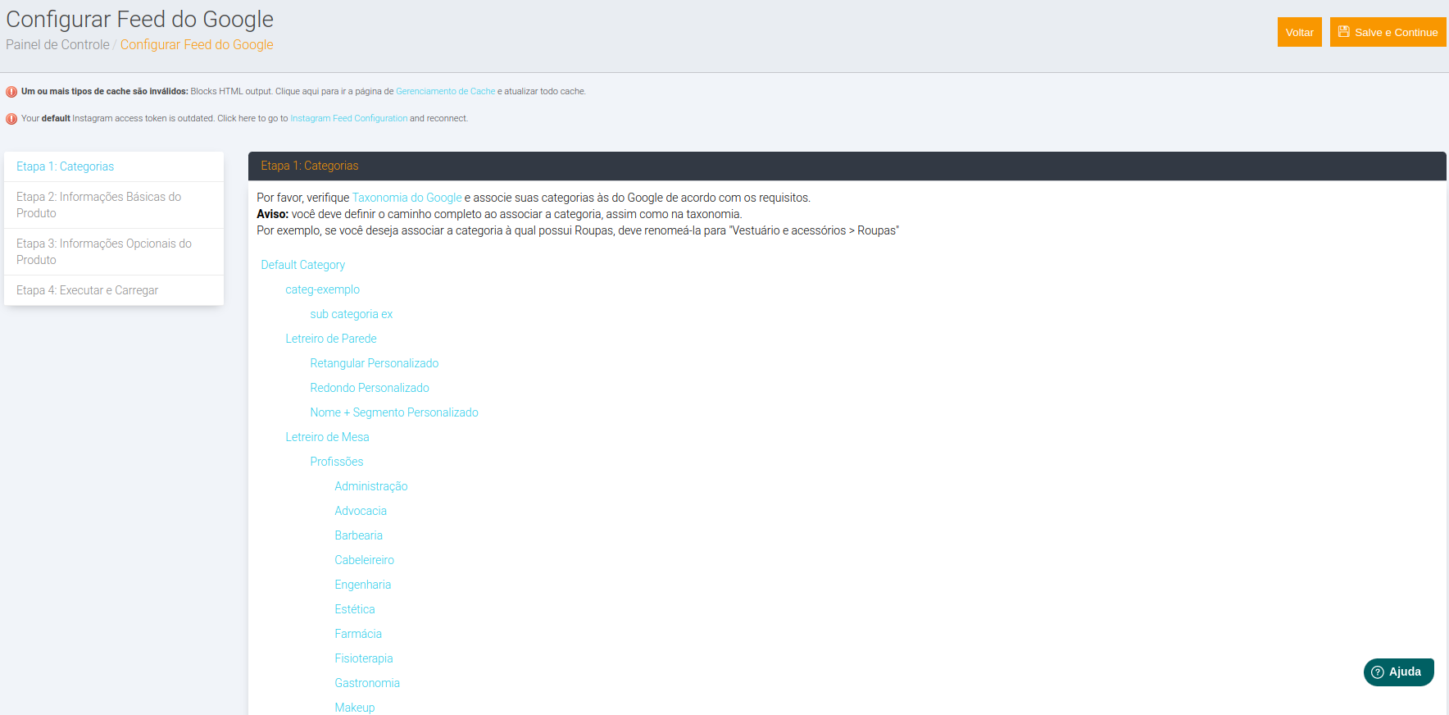Select Etapa 4: Executar e Carregar
The width and height of the screenshot is (1449, 715).
pos(114,290)
